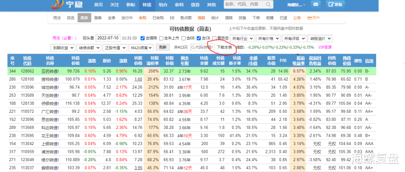Screen dimensions: 405x172
Task: Switch to the 散点图 sub-tab
Action: click(x=186, y=18)
